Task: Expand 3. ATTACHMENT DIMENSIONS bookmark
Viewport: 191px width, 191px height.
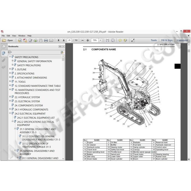Action: 10,77
